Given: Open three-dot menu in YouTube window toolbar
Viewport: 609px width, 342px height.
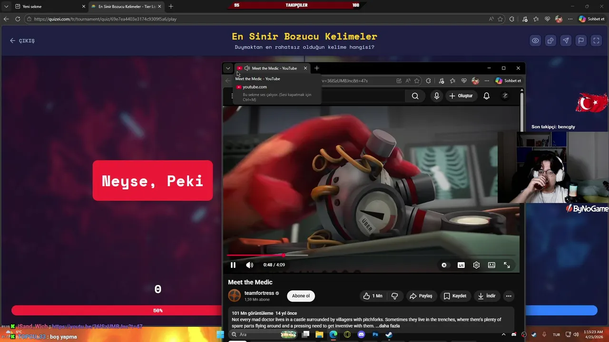Looking at the screenshot, I should tap(487, 81).
